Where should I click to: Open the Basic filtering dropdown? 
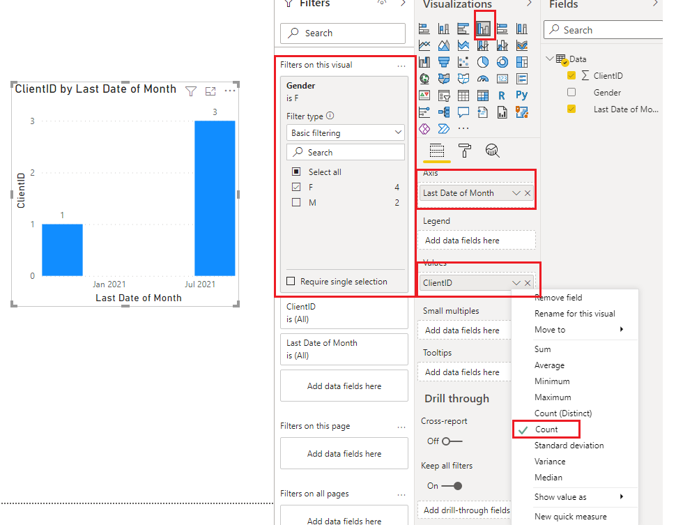346,133
